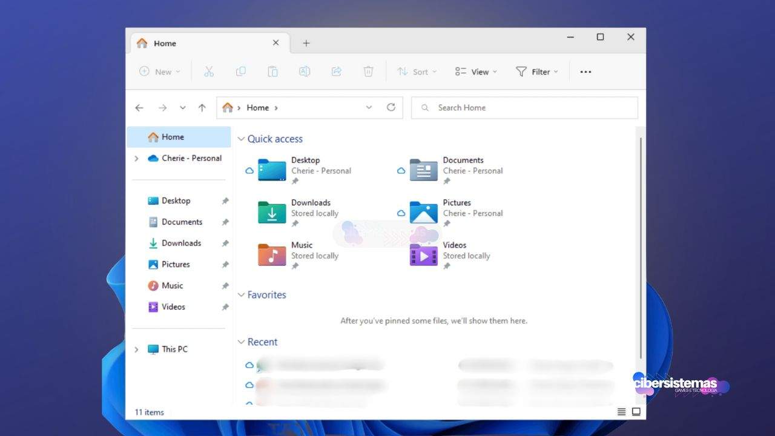Click the Delete trash bin icon
Image resolution: width=775 pixels, height=436 pixels.
[368, 71]
